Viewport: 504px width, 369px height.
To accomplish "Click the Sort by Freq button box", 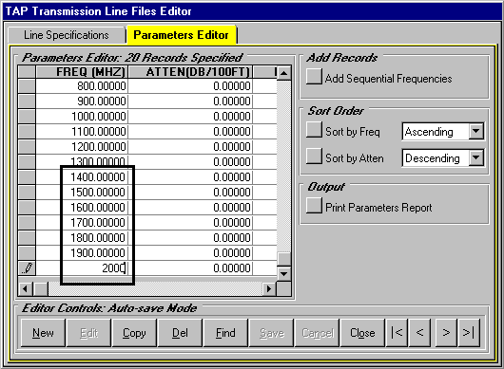I will point(314,130).
